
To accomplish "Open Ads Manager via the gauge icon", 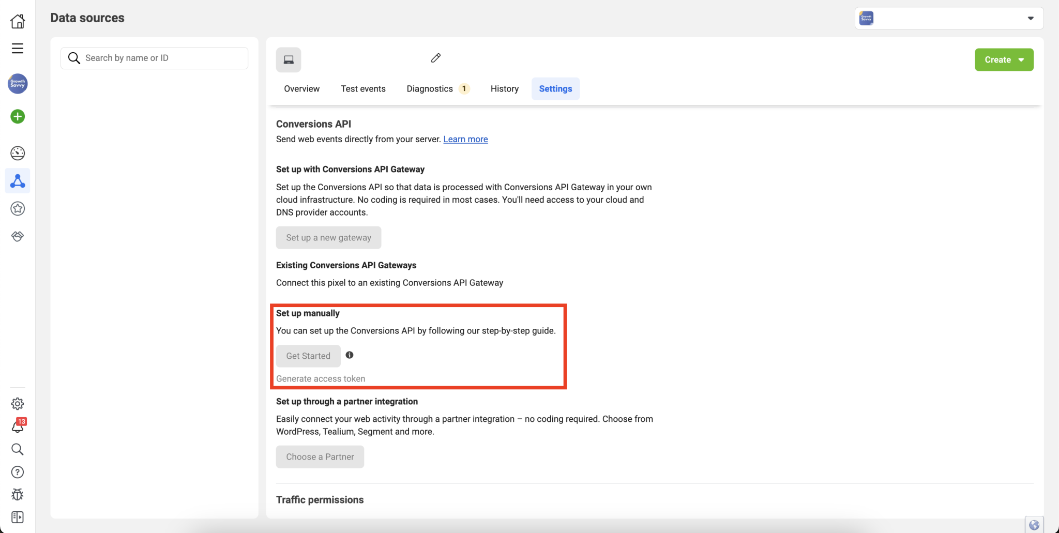I will pyautogui.click(x=18, y=153).
